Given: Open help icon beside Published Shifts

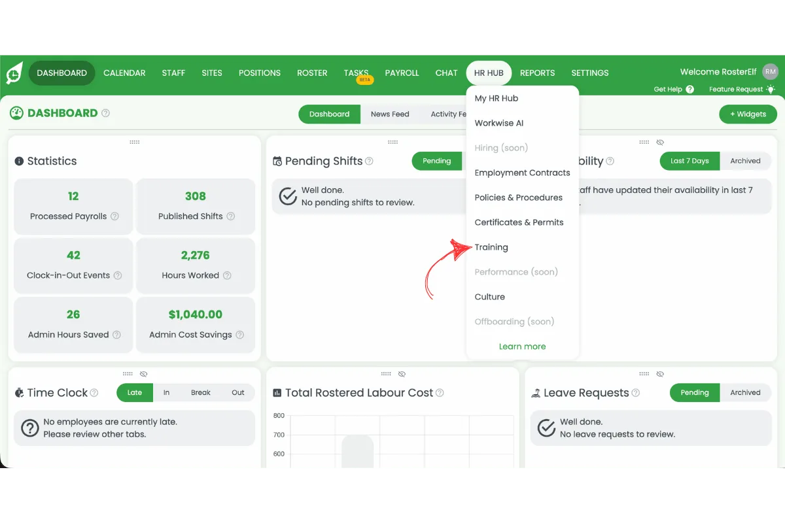Looking at the screenshot, I should pyautogui.click(x=231, y=216).
